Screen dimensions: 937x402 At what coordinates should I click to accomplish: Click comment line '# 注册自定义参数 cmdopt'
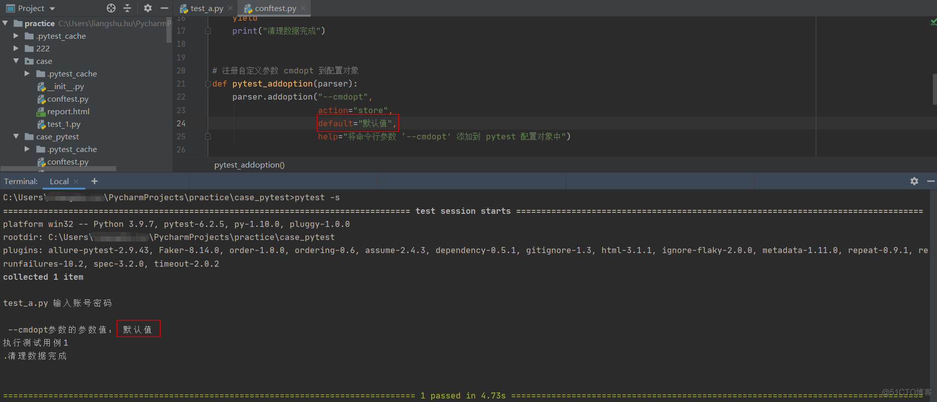[285, 70]
